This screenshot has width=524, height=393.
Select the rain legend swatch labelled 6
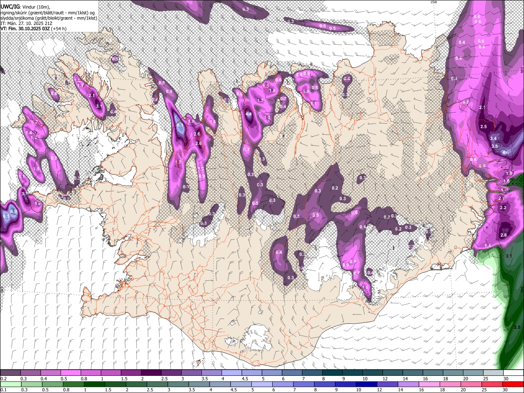tap(283, 384)
